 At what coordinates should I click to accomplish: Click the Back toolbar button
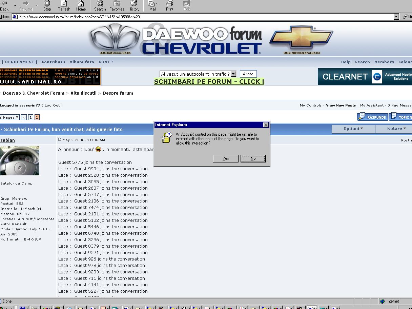tap(5, 5)
